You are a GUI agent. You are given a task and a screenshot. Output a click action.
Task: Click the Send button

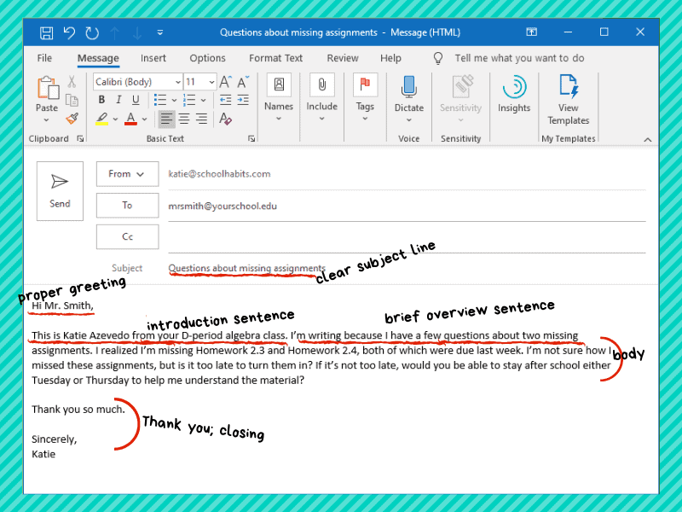tap(60, 186)
